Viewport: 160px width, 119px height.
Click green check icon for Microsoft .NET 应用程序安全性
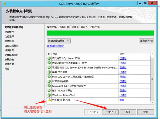(49, 86)
